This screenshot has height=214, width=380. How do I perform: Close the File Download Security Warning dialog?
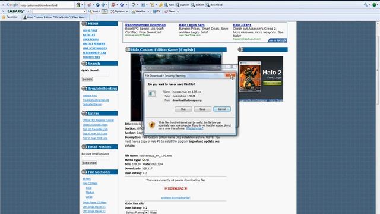click(x=230, y=75)
